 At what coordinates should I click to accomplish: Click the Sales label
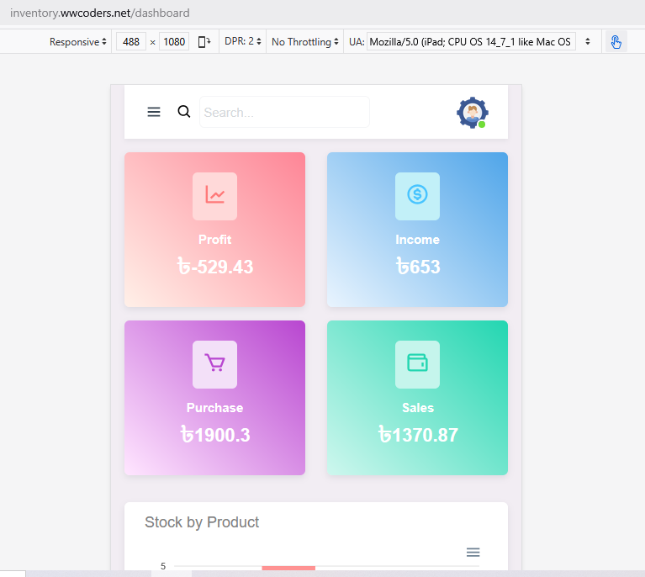point(418,408)
